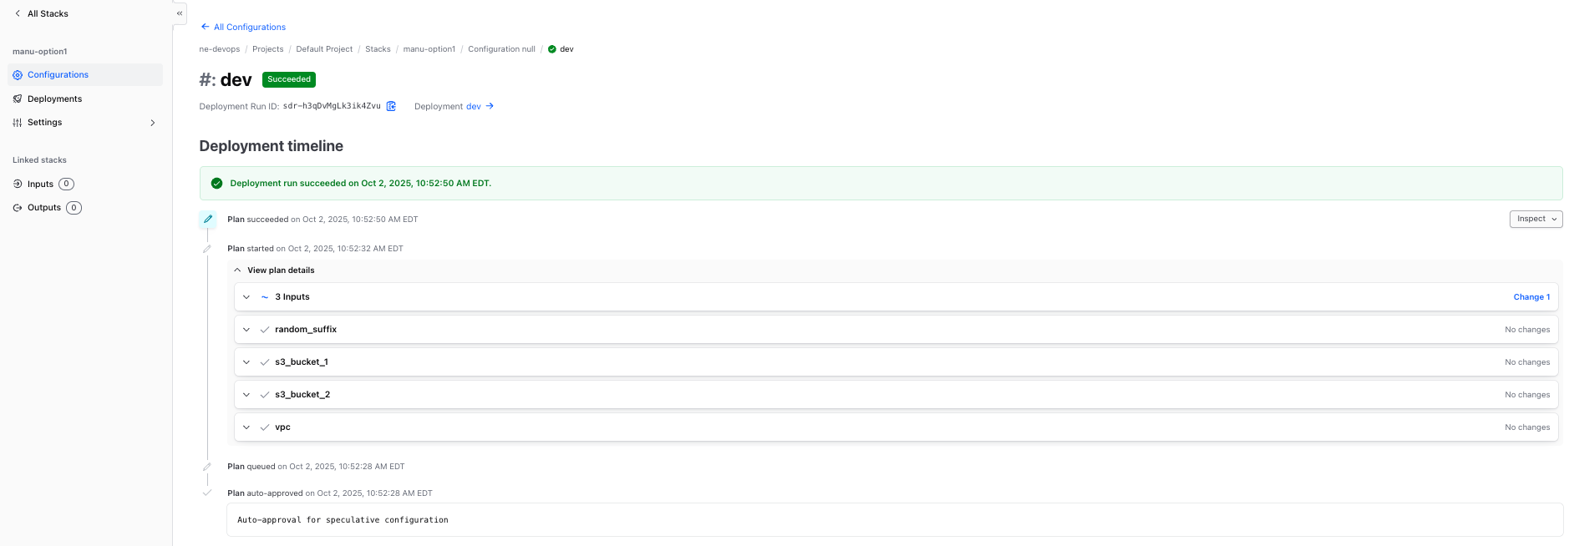Screen dimensions: 1574x546
Task: Copy the Deployment Run ID
Action: point(391,106)
